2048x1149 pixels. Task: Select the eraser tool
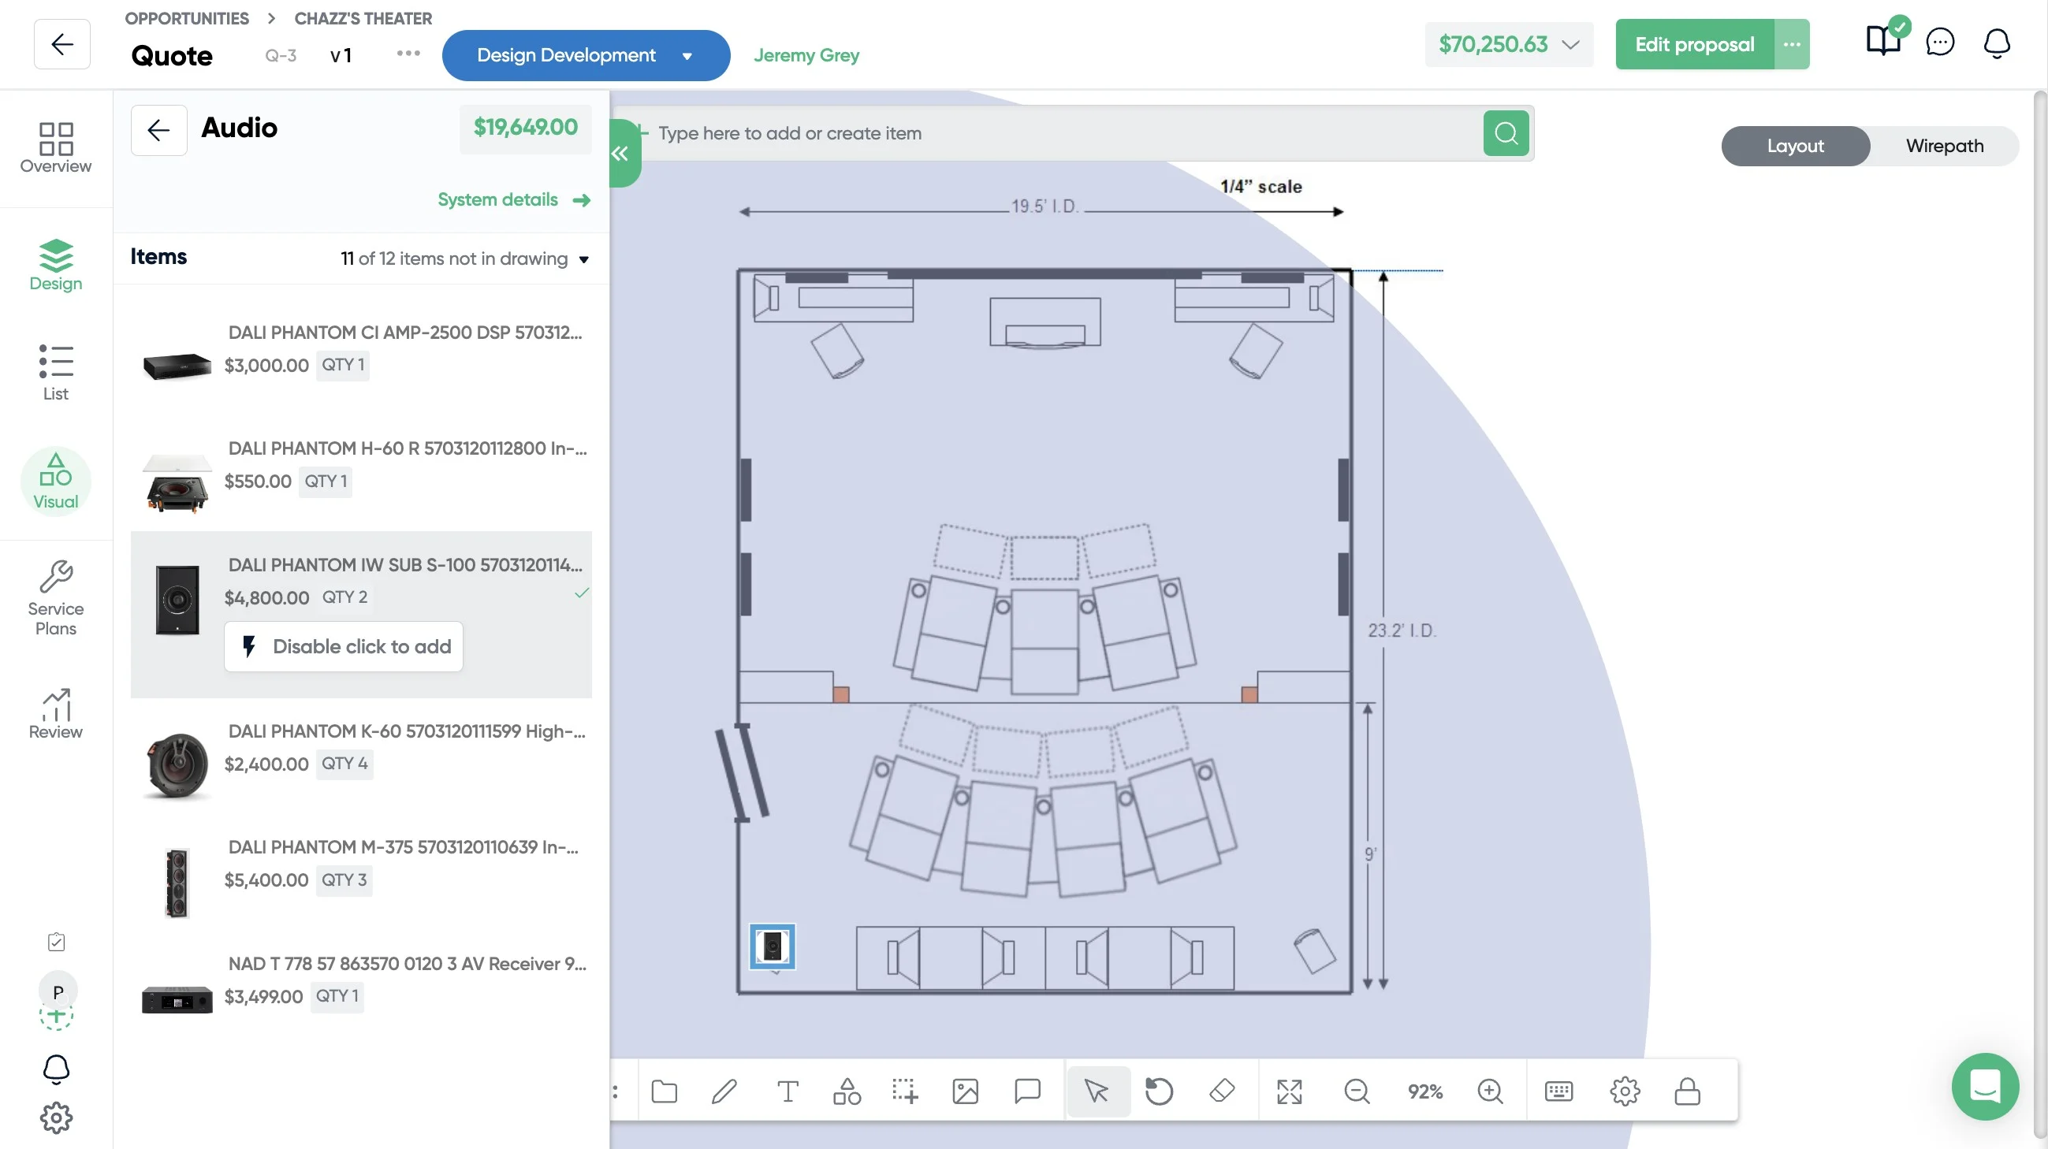tap(1222, 1091)
